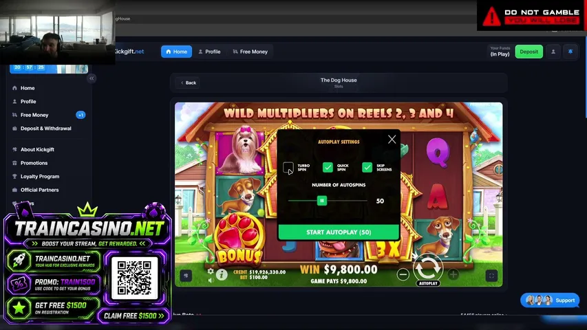Click the Home sidebar house icon

[14, 88]
